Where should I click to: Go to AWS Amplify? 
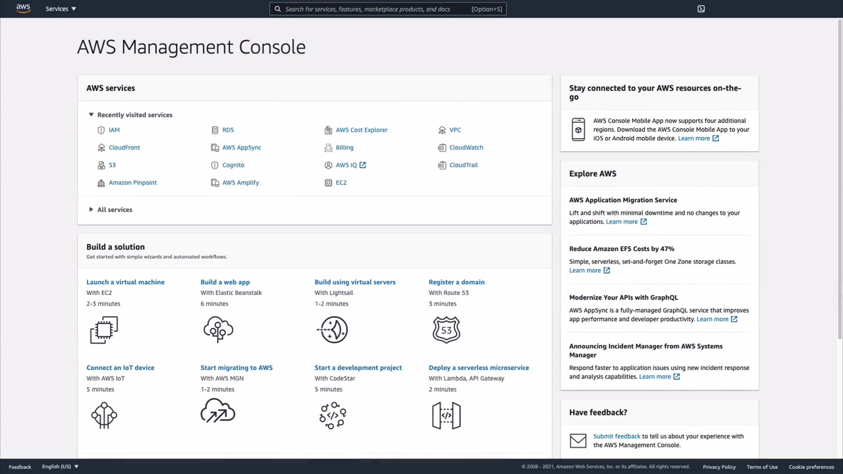coord(240,183)
